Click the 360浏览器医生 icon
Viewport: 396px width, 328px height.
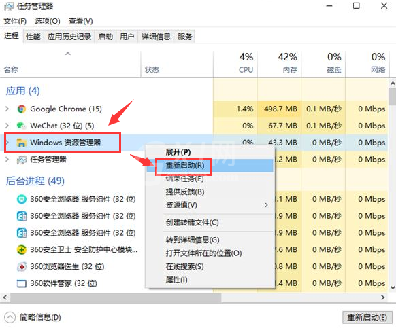(x=22, y=266)
